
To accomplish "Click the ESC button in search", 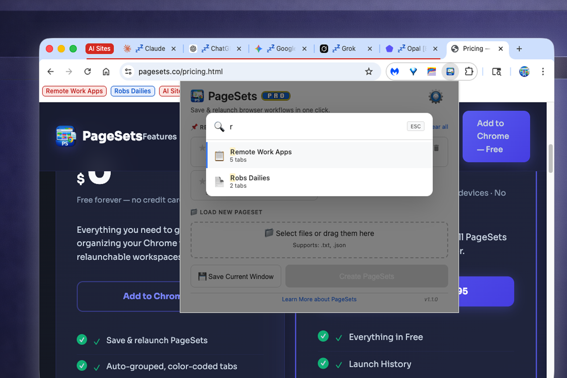I will pos(416,126).
